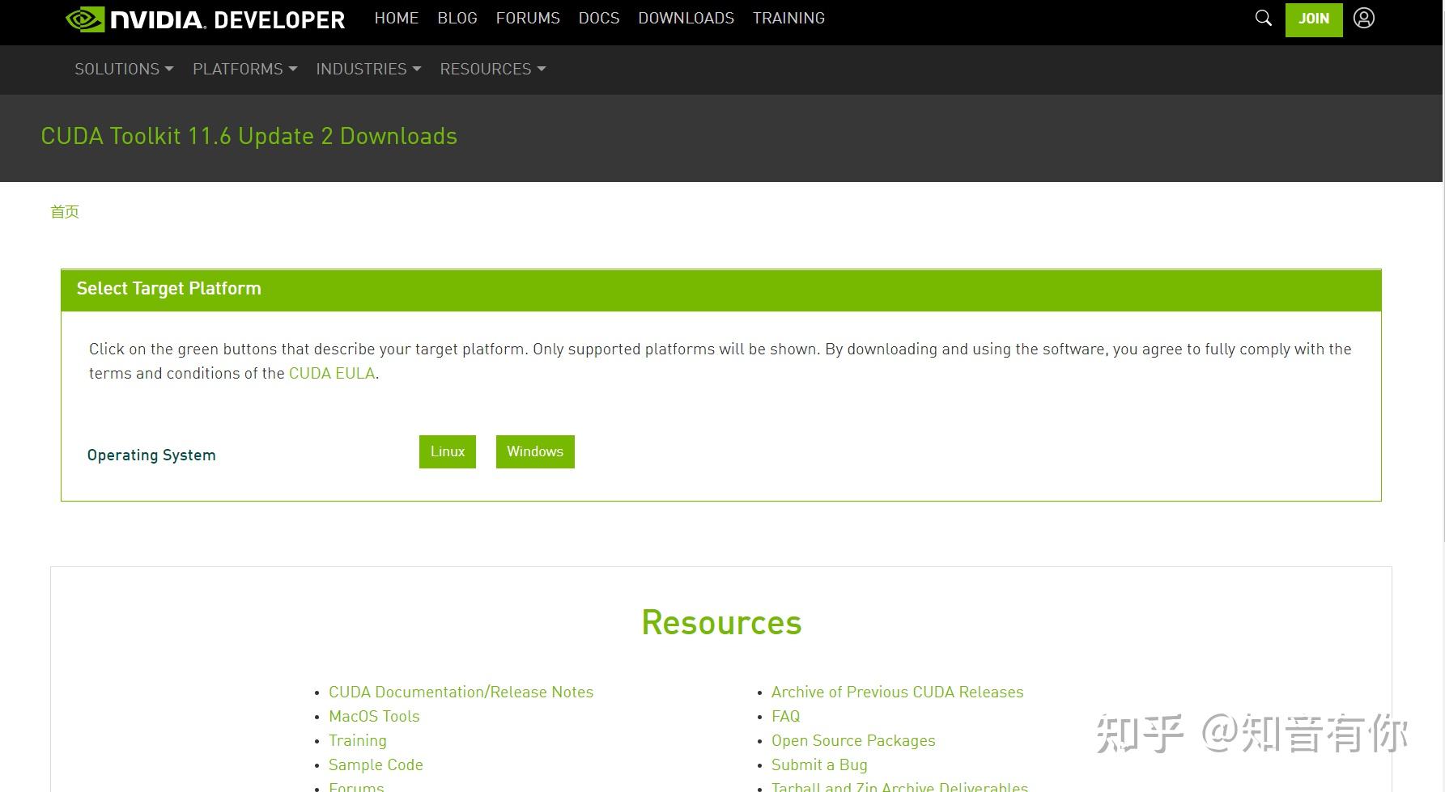Click the green JOIN button
This screenshot has width=1445, height=792.
point(1314,19)
